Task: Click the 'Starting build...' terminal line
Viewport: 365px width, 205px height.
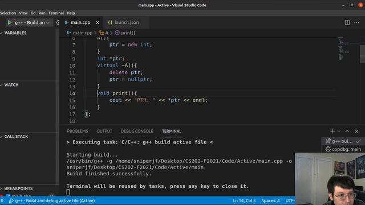Action: pyautogui.click(x=92, y=155)
